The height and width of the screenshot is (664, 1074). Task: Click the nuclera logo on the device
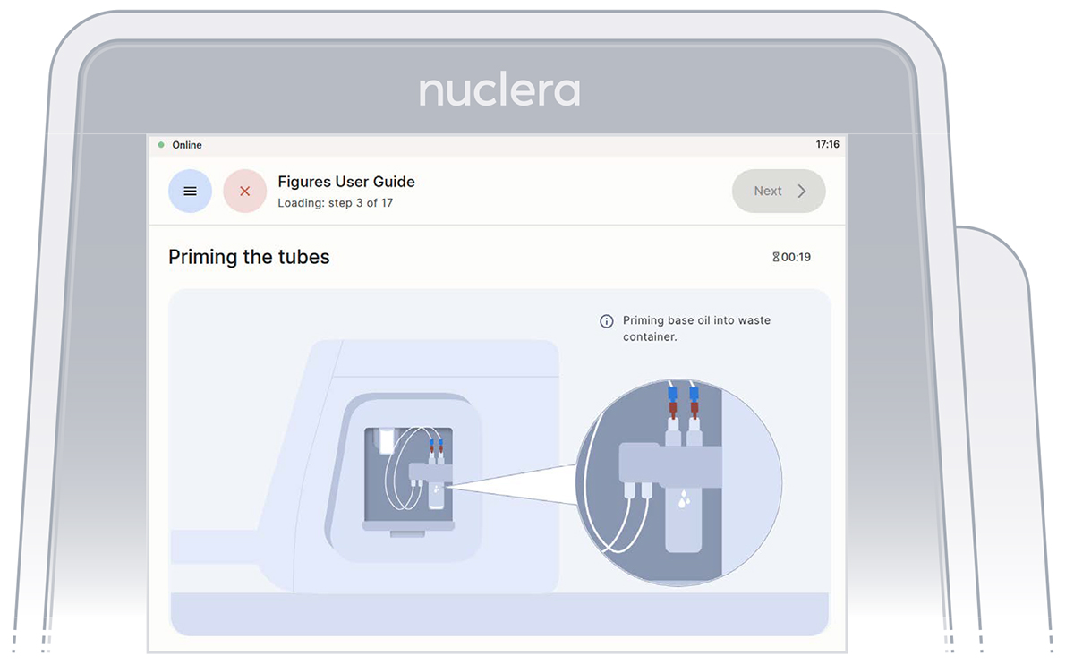click(499, 91)
